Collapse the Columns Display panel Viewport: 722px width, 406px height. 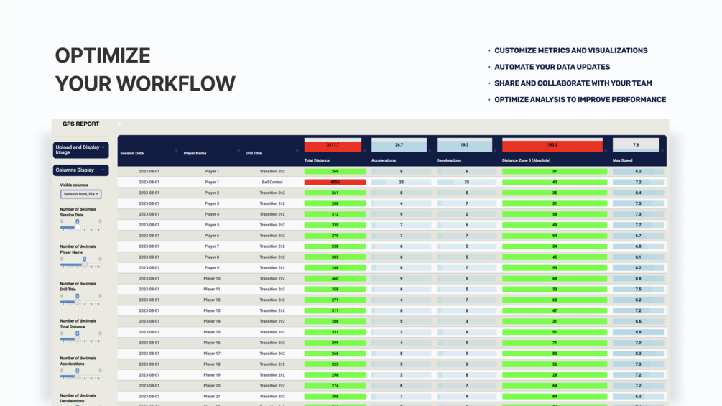pyautogui.click(x=80, y=170)
